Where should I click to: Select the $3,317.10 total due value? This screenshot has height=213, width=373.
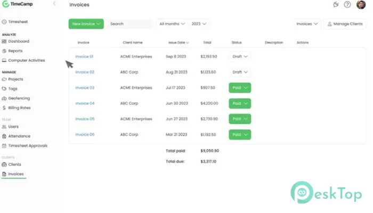208,162
